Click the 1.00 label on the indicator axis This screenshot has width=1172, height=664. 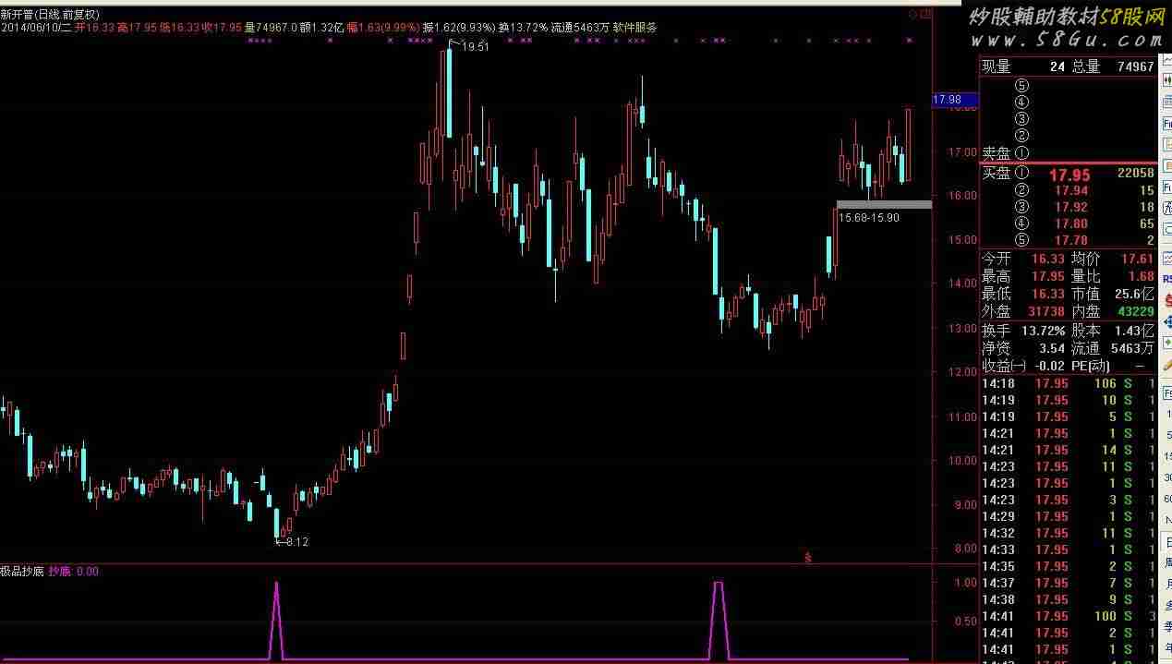click(x=965, y=583)
